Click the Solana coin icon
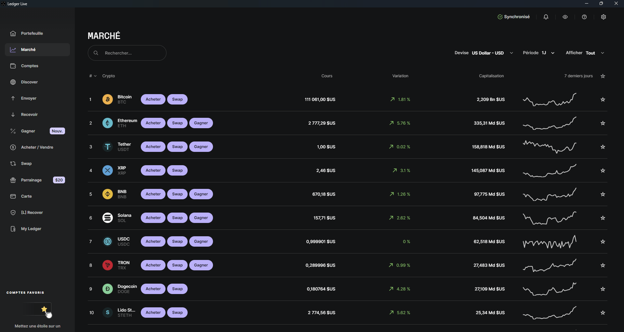 108,218
